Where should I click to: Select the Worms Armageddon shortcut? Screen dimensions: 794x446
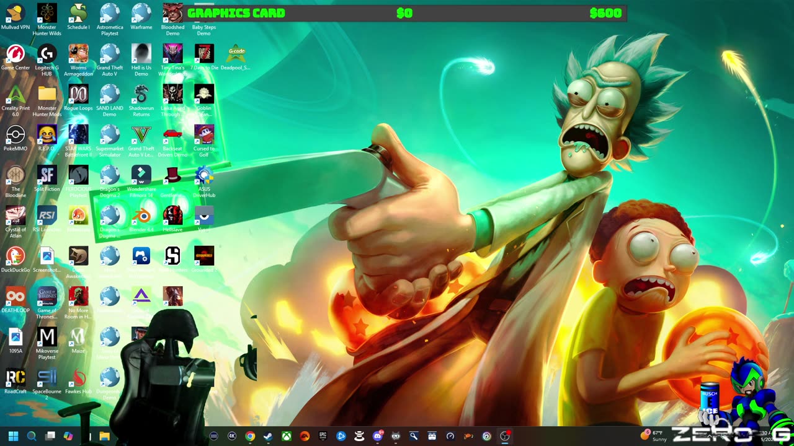pos(78,60)
